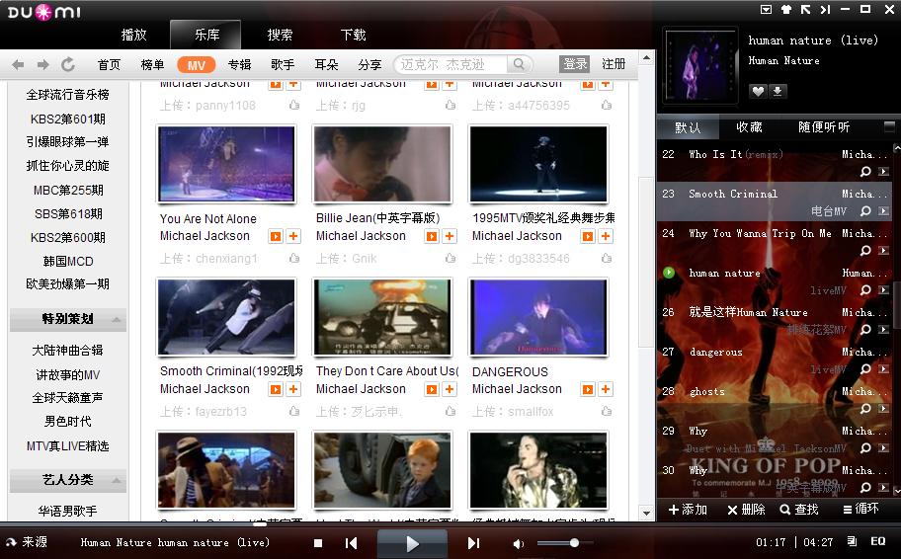Skip to the next track
901x559 pixels.
[473, 543]
